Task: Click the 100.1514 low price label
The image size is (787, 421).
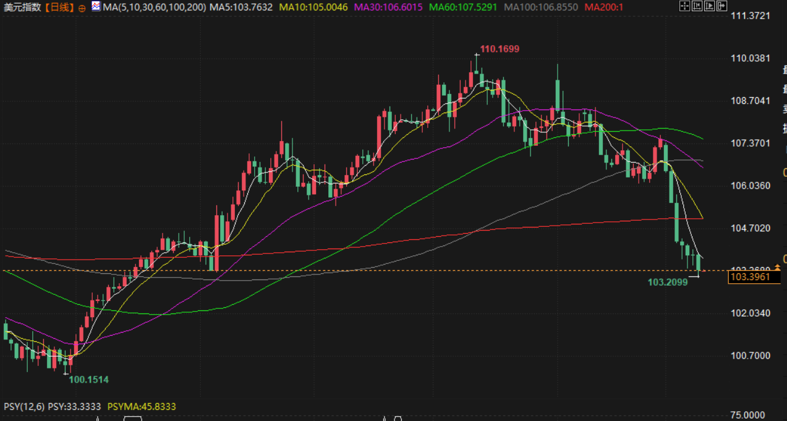Action: (x=88, y=380)
